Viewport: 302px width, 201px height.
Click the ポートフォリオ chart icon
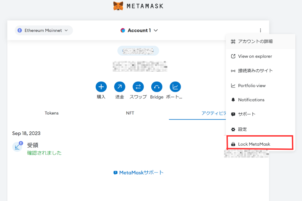click(175, 86)
